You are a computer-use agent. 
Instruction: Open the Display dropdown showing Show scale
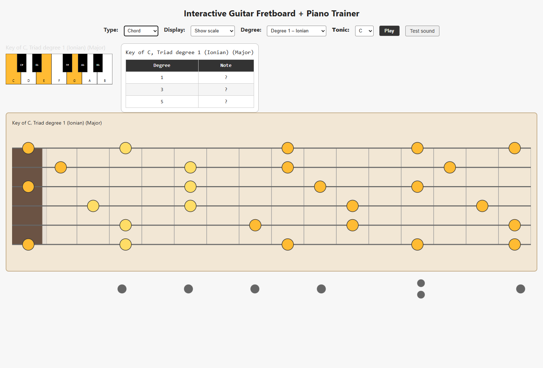[x=213, y=31]
